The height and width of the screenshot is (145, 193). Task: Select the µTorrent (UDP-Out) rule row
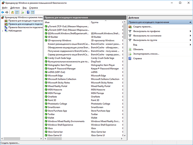pos(84,30)
